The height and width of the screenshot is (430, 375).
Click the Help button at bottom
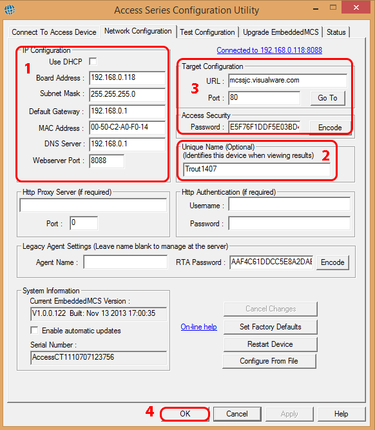tap(341, 414)
